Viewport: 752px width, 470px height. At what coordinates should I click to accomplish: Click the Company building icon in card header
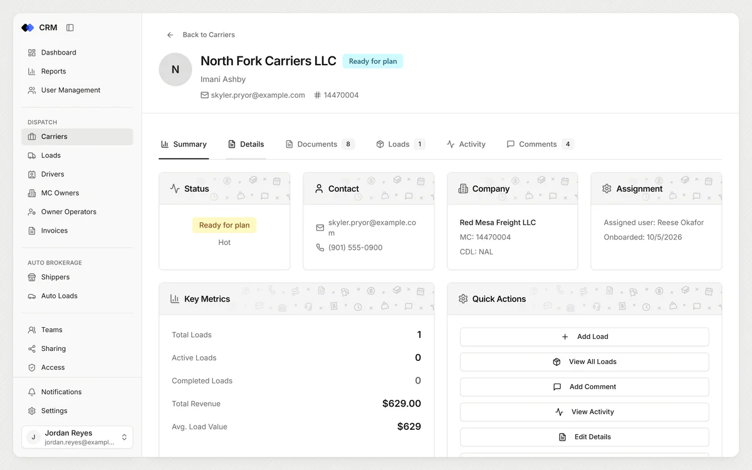pos(463,189)
